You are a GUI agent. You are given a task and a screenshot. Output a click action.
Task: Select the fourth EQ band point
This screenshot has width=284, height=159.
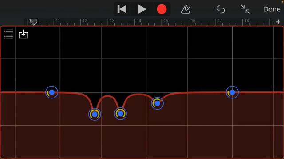(157, 103)
